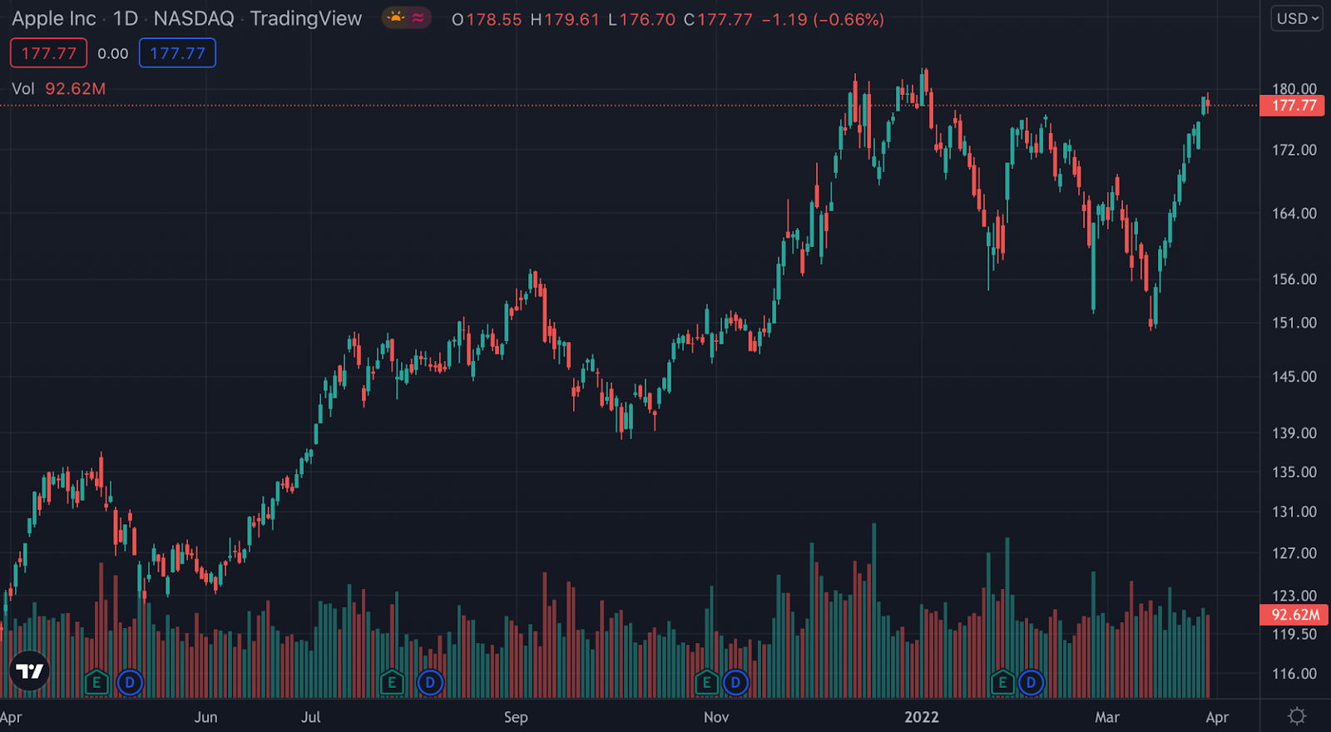Select the high value H179.61

(565, 19)
